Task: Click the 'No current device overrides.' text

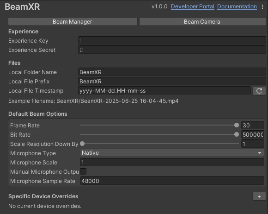Action: click(x=45, y=206)
